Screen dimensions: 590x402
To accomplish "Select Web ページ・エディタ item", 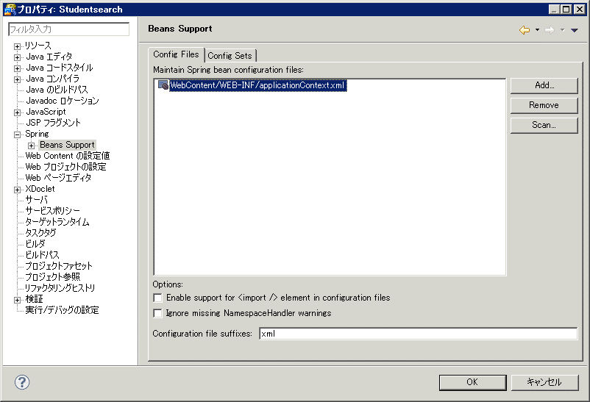I will [x=58, y=178].
